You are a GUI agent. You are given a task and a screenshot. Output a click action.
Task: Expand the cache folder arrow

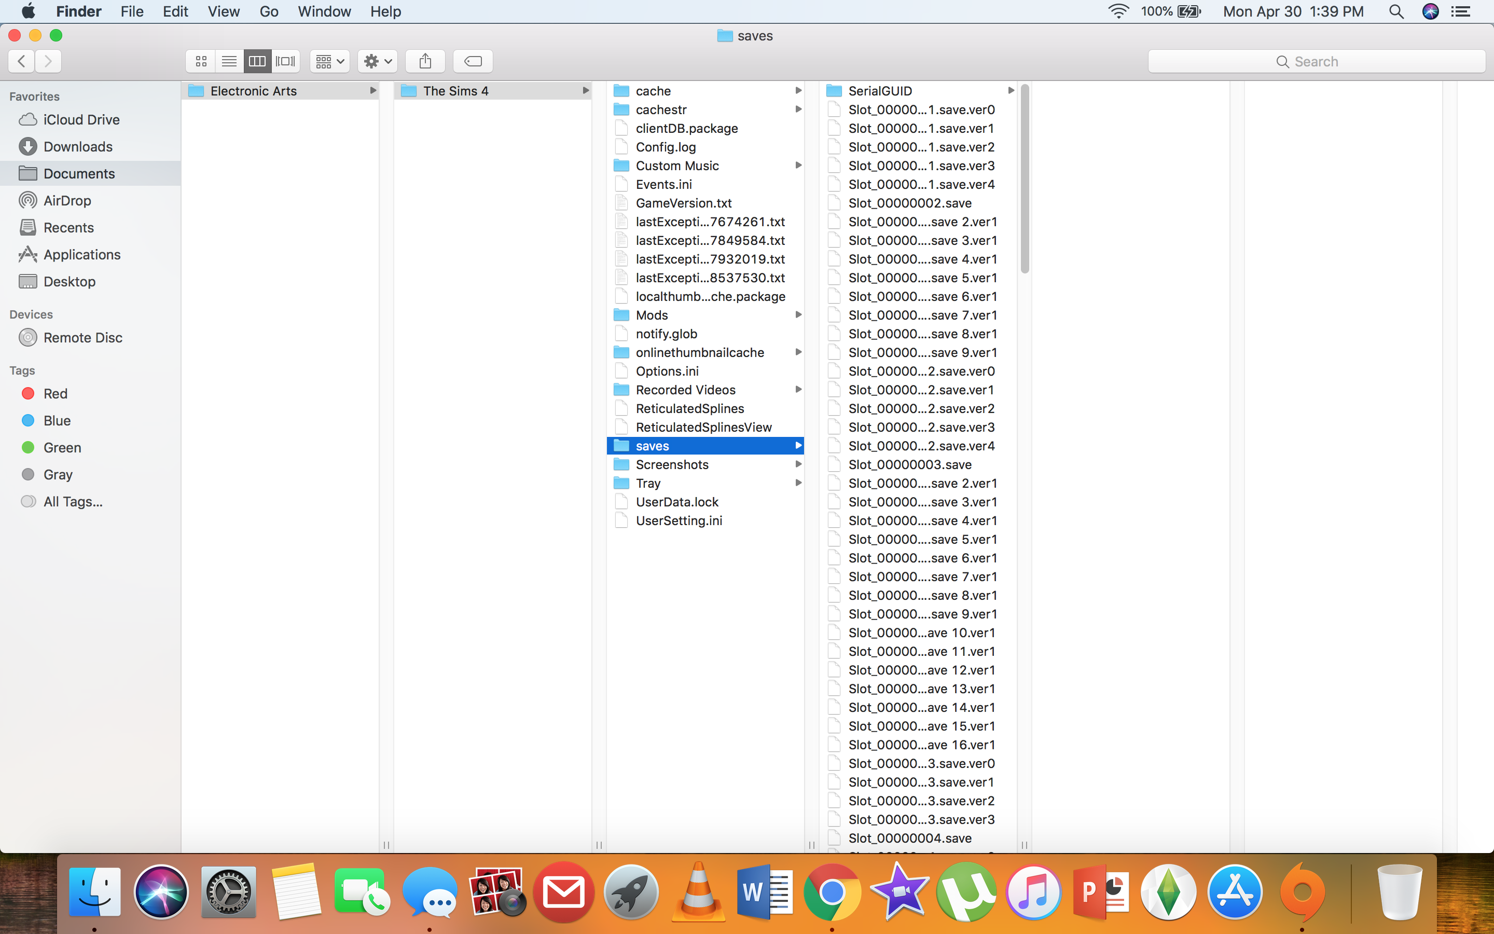[798, 91]
